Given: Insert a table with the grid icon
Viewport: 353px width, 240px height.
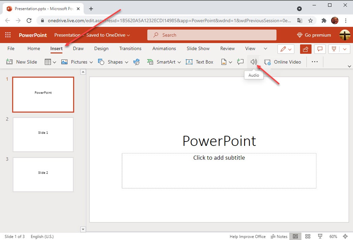Looking at the screenshot, I should pyautogui.click(x=48, y=62).
